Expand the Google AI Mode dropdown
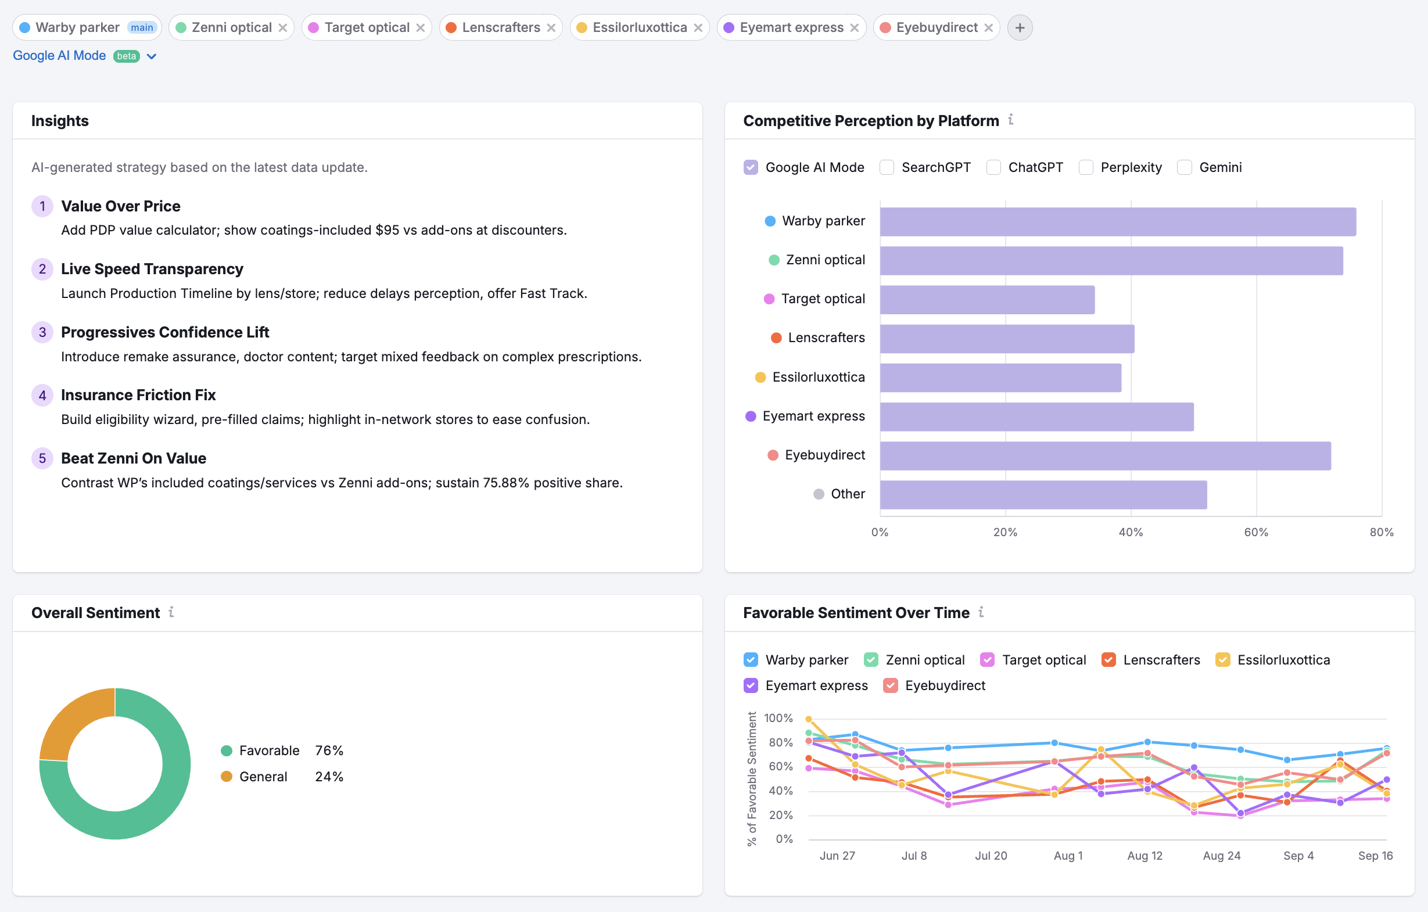This screenshot has height=912, width=1428. [x=152, y=56]
